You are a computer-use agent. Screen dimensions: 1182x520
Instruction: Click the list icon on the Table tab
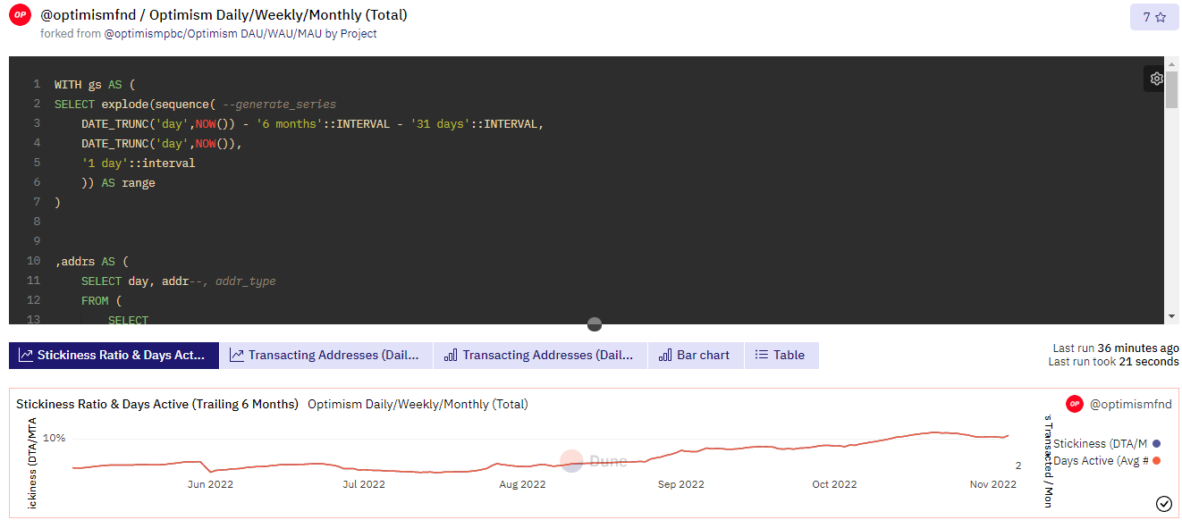[x=761, y=356]
